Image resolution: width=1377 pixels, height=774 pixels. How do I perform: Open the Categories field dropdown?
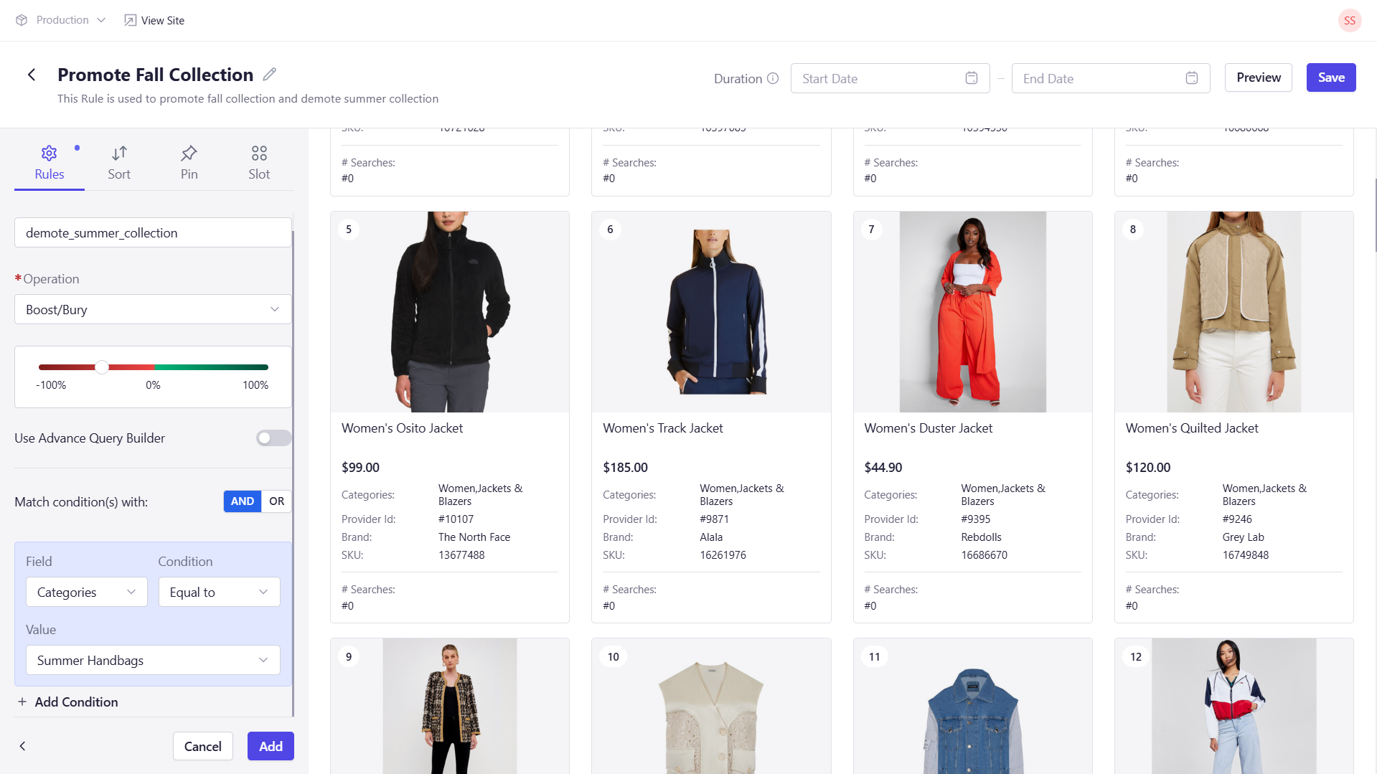click(x=87, y=592)
